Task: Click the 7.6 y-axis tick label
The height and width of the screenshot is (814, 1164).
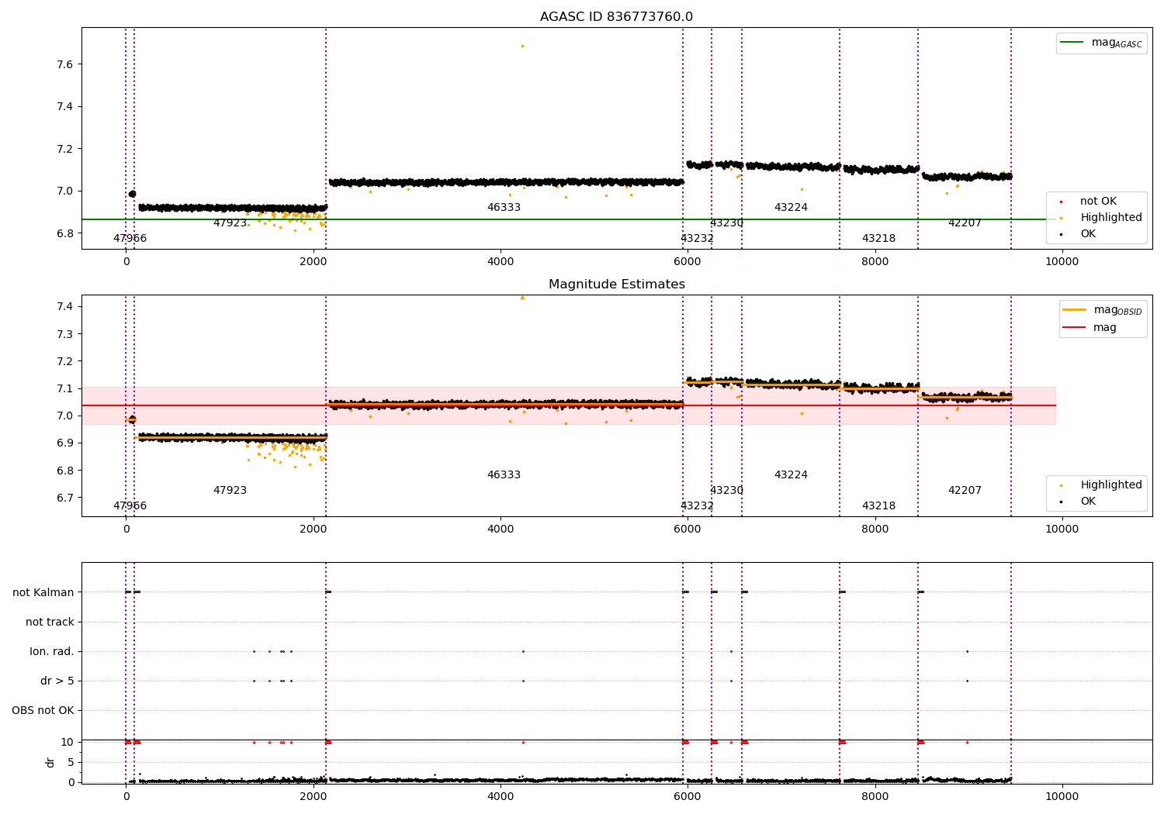Action: point(66,64)
